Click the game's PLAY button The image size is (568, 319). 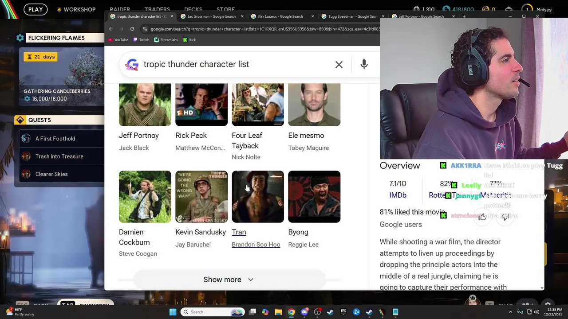pos(35,9)
